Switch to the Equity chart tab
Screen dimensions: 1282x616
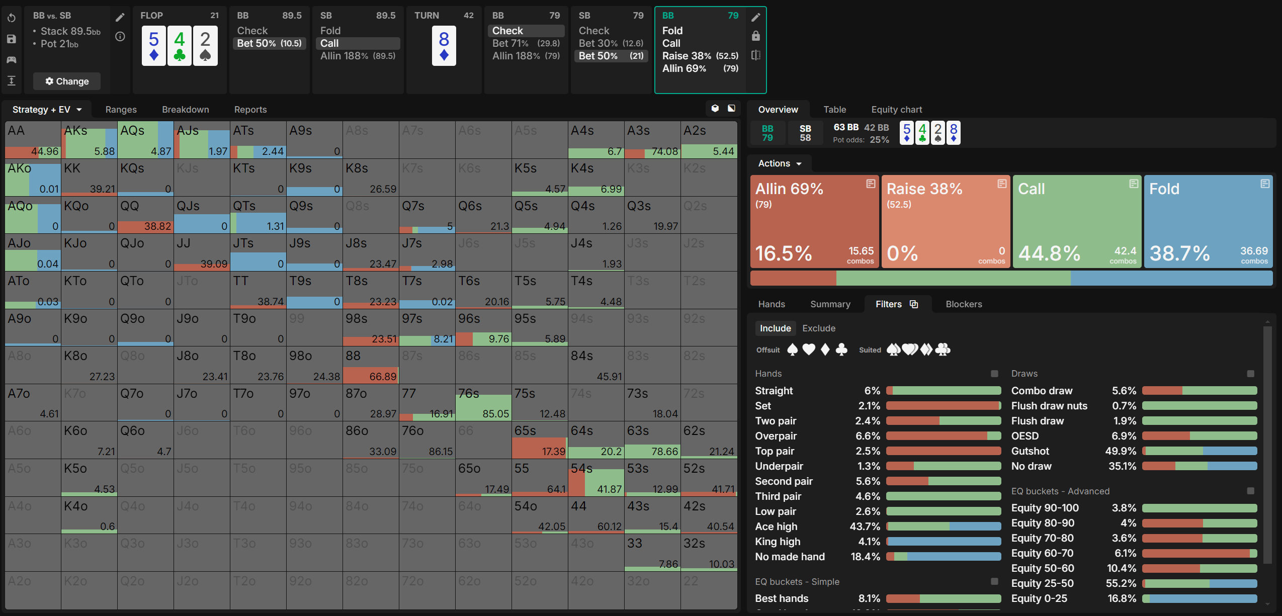pyautogui.click(x=896, y=110)
